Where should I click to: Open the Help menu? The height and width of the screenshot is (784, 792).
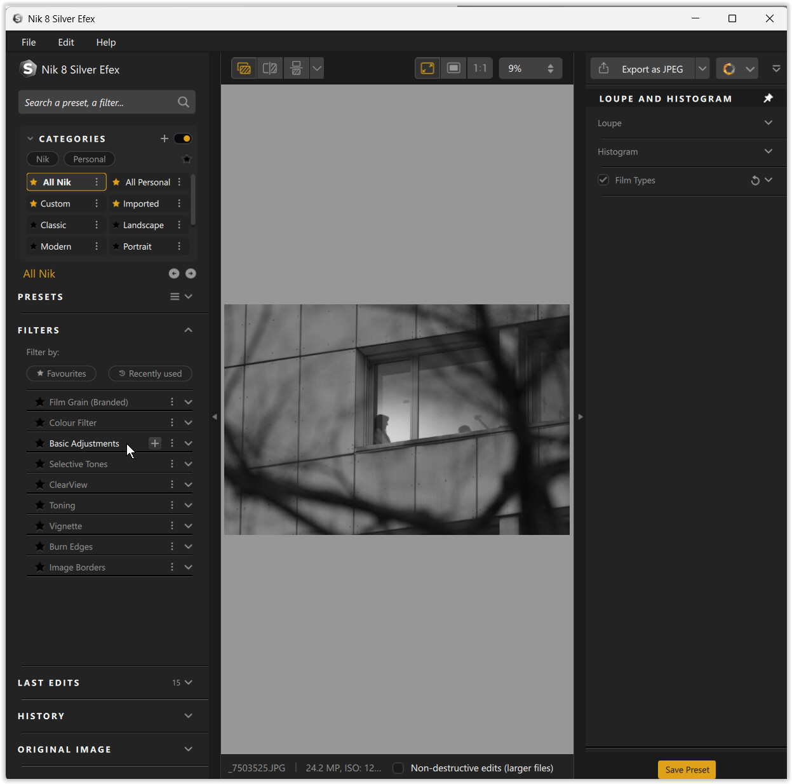point(106,43)
